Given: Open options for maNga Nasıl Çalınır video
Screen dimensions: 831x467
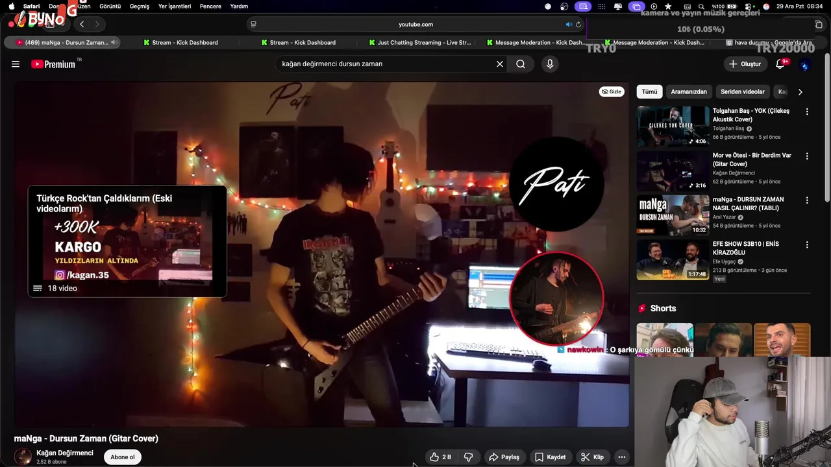Looking at the screenshot, I should [807, 200].
